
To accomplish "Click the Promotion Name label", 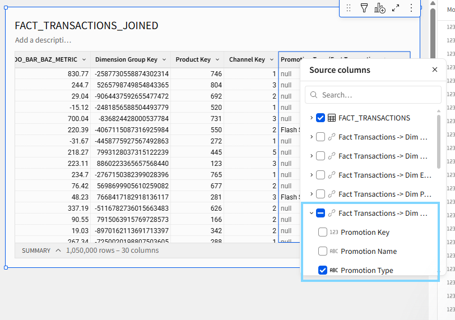I will (x=369, y=251).
